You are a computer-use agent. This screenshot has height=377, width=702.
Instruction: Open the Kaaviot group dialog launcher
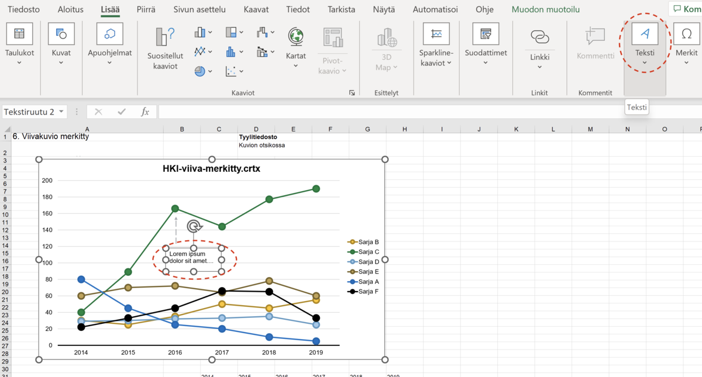click(x=352, y=93)
